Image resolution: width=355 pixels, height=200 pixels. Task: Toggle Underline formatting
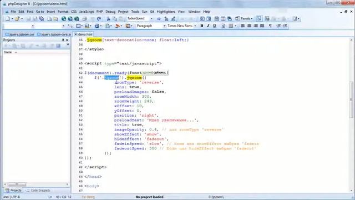pos(215,26)
